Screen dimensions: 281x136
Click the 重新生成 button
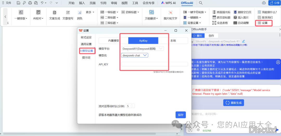pyautogui.click(x=233, y=103)
